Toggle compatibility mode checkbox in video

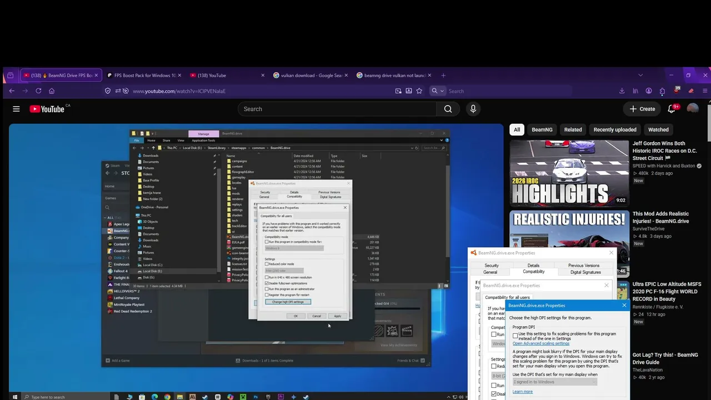point(267,242)
